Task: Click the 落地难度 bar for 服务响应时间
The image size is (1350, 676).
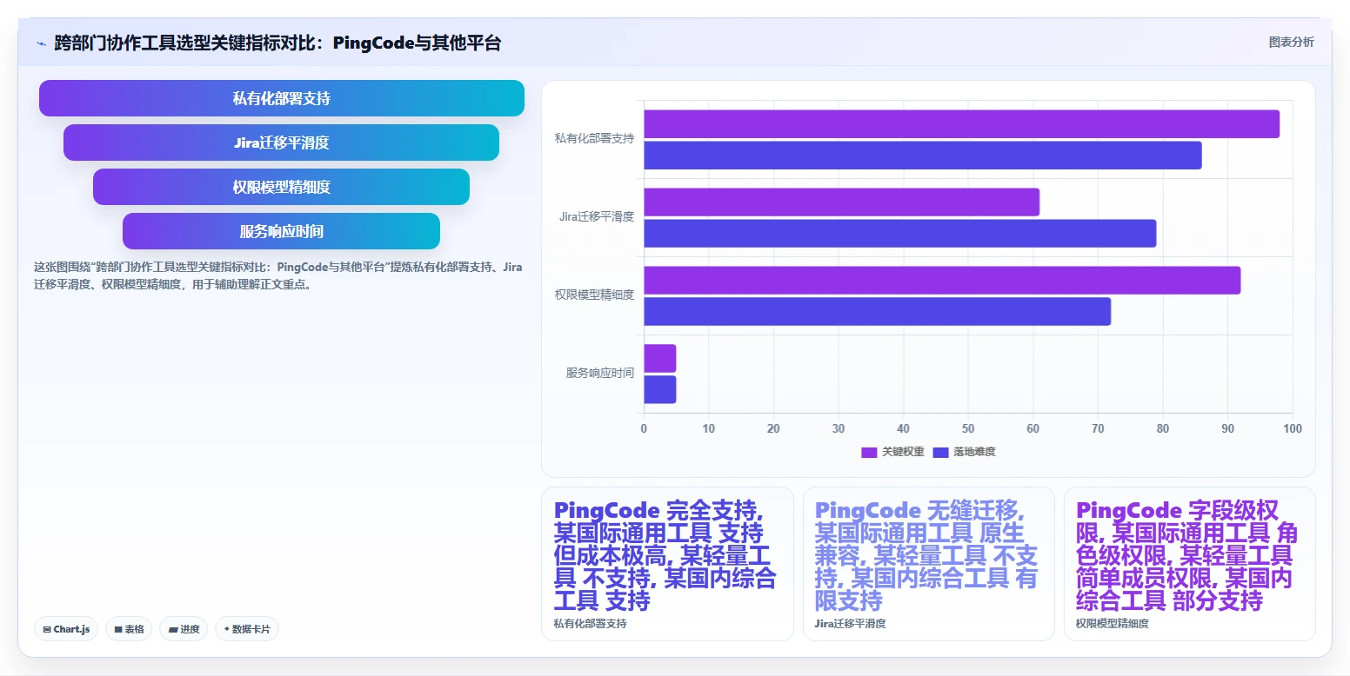Action: click(659, 390)
